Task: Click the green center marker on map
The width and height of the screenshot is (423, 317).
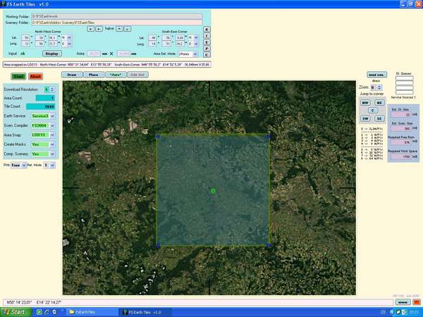Action: (213, 191)
